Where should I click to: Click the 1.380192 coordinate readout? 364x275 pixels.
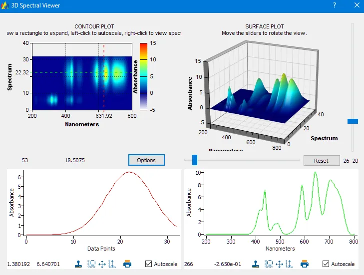click(18, 264)
